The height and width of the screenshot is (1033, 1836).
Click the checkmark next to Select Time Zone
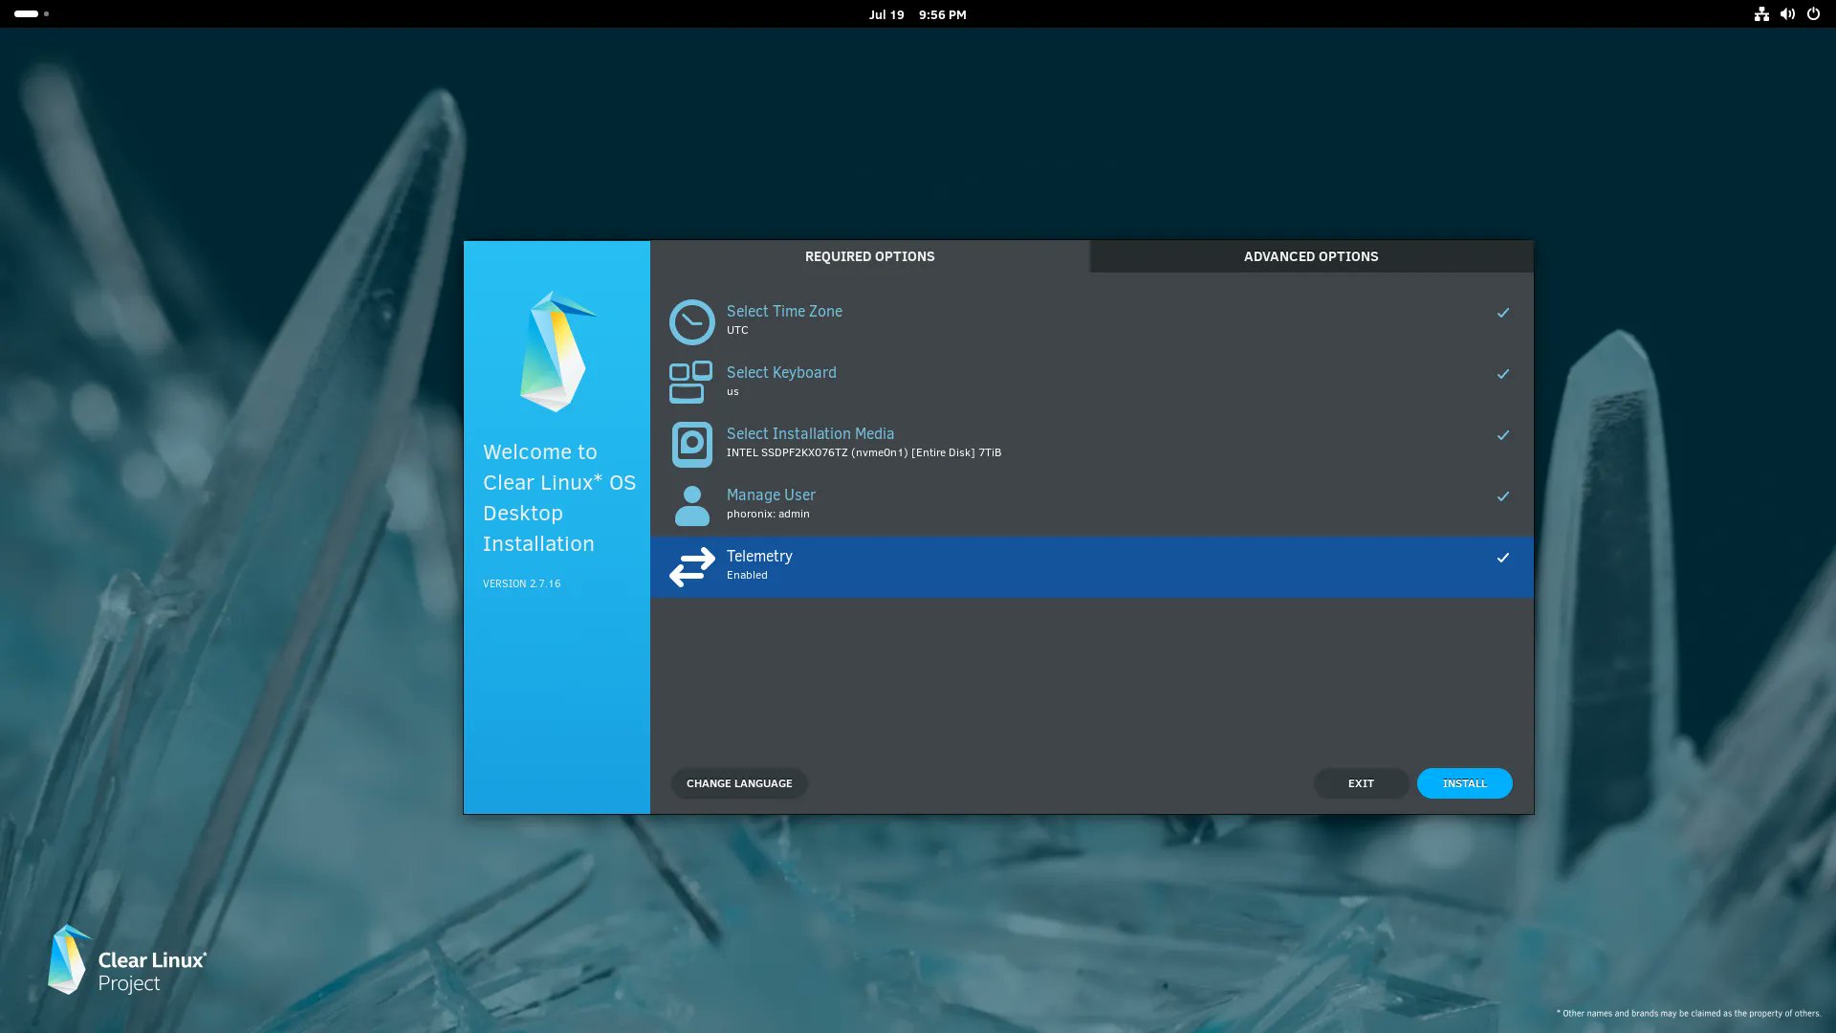(1503, 313)
